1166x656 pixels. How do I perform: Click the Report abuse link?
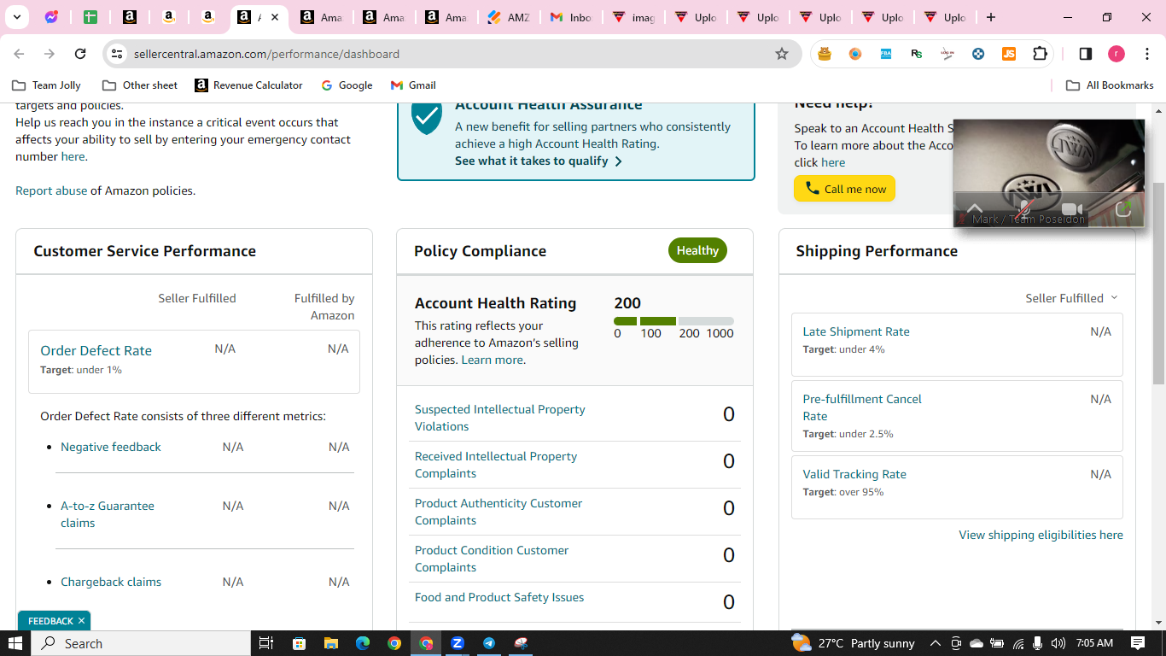(51, 190)
